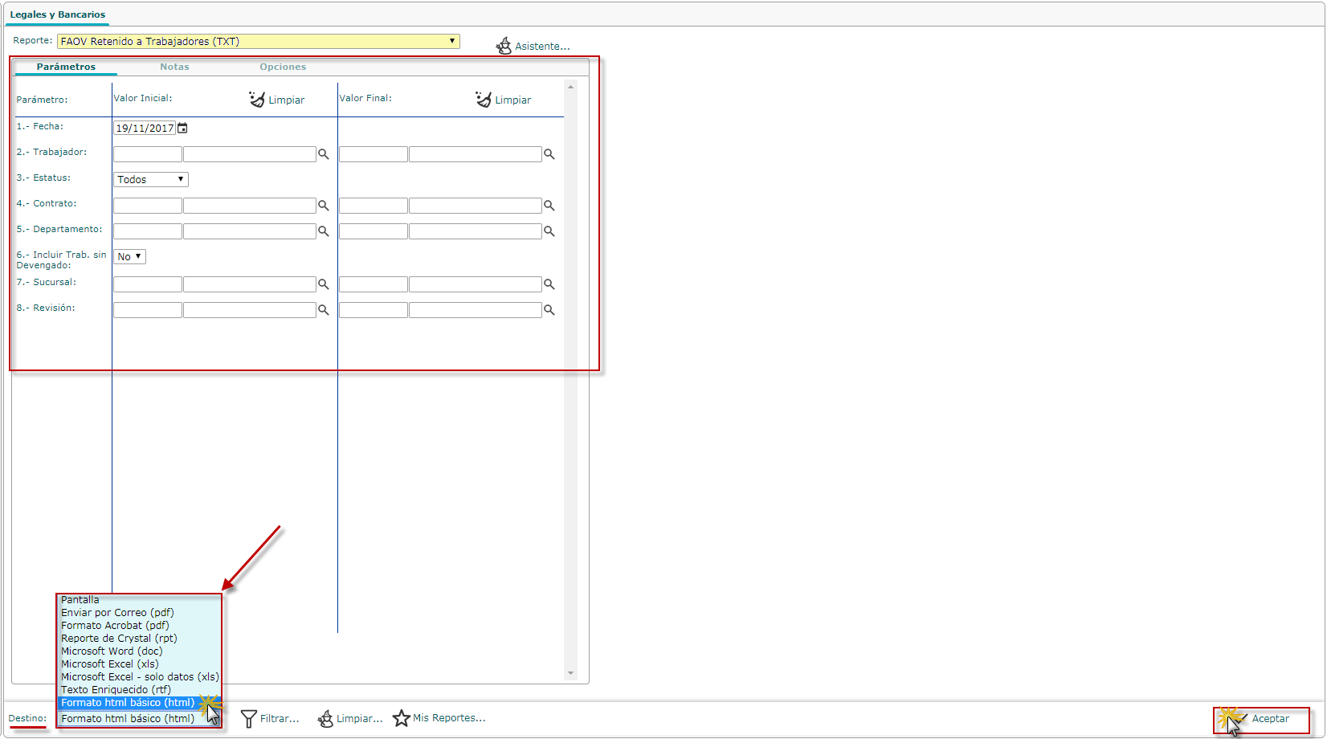
Task: Clear Valor Inicial with the Limpiar broom icon
Action: pyautogui.click(x=257, y=99)
